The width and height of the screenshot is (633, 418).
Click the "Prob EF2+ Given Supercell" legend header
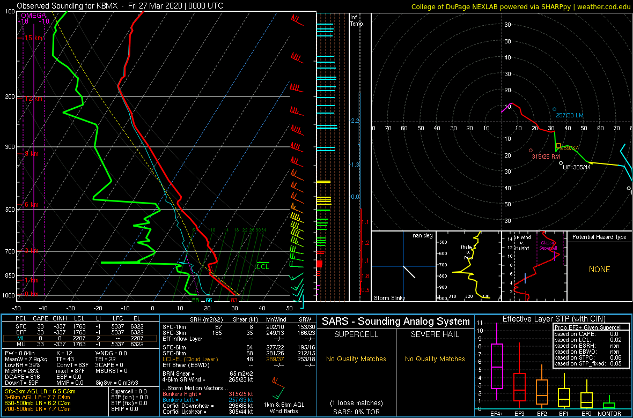coord(588,327)
